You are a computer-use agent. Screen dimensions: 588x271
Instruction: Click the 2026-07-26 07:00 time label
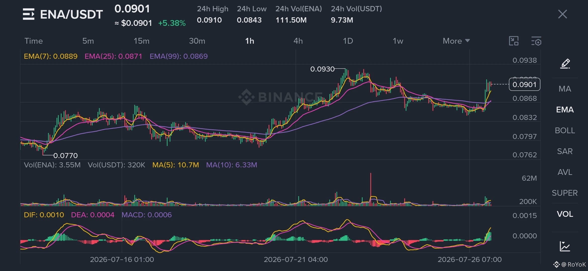(x=470, y=259)
